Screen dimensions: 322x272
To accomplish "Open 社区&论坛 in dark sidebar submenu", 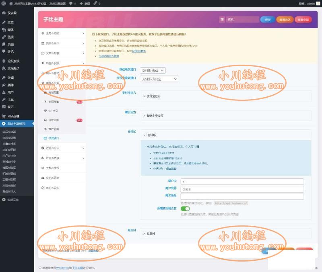I will pos(9,168).
